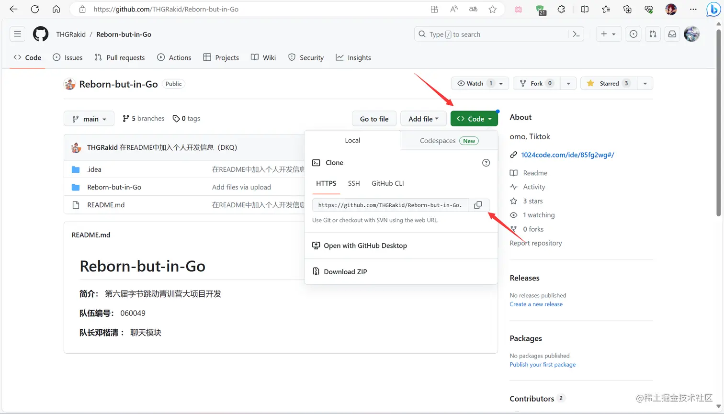Switch to the Issues tab
The height and width of the screenshot is (414, 724).
click(68, 57)
